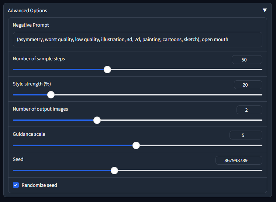Click the Style strength slider handle

coord(51,95)
